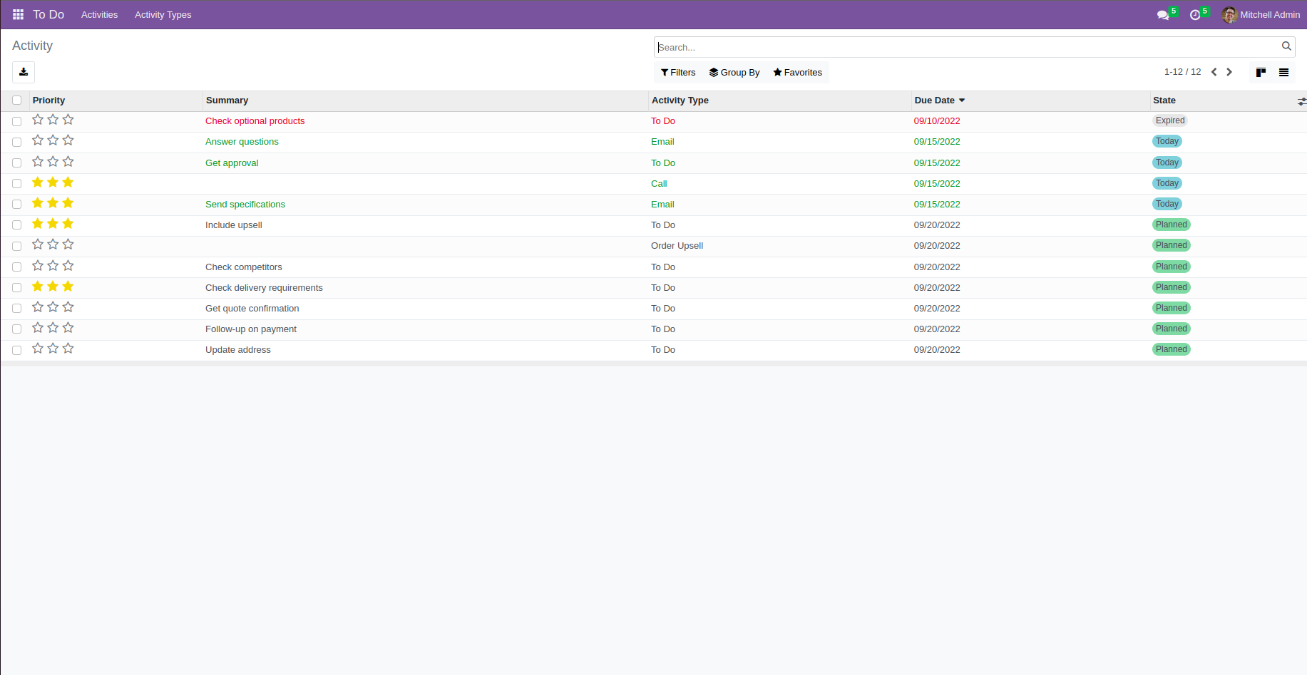Set first star for Follow-up on payment
The height and width of the screenshot is (675, 1307).
38,328
